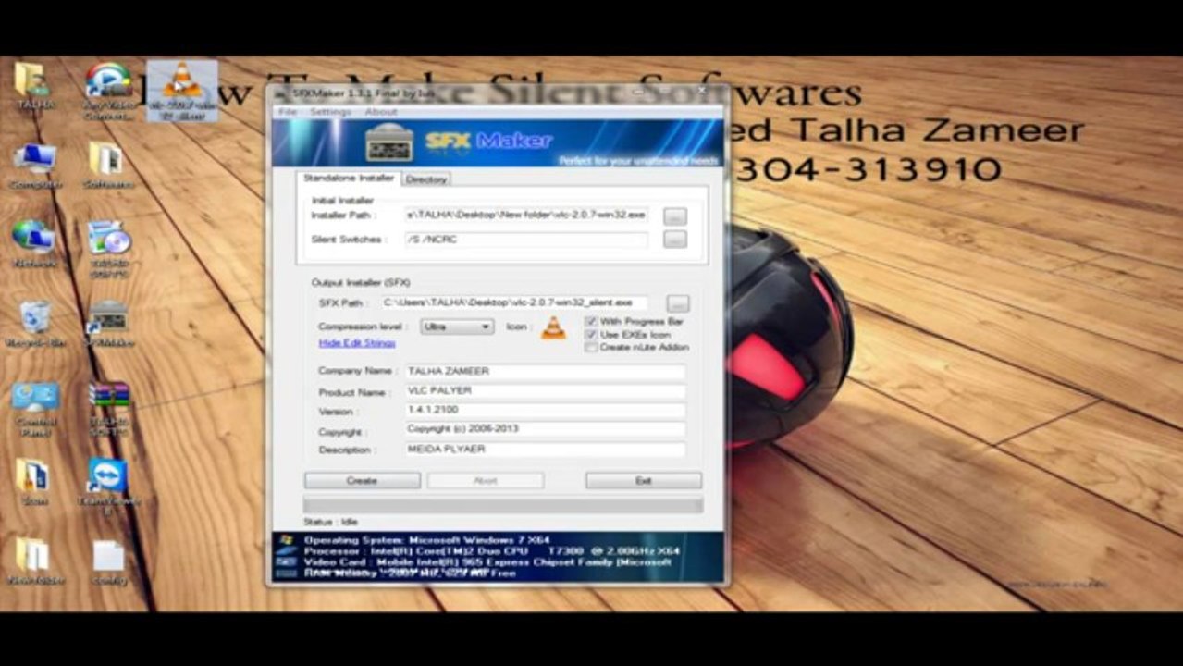Image resolution: width=1183 pixels, height=666 pixels.
Task: Open the About menu in SFXMaker
Action: [x=380, y=112]
